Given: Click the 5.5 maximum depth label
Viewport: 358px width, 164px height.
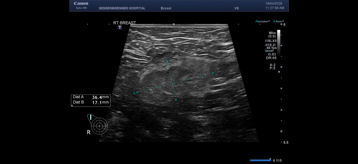Looking at the screenshot, I should click(286, 143).
